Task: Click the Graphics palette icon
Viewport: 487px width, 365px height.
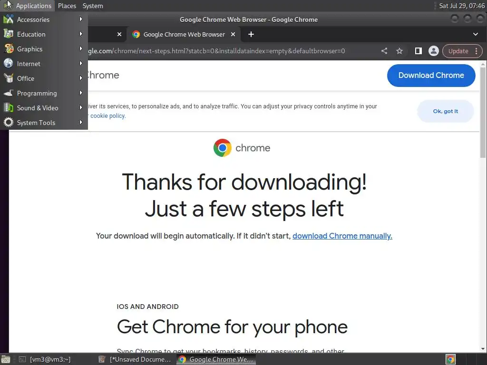Action: [x=9, y=49]
